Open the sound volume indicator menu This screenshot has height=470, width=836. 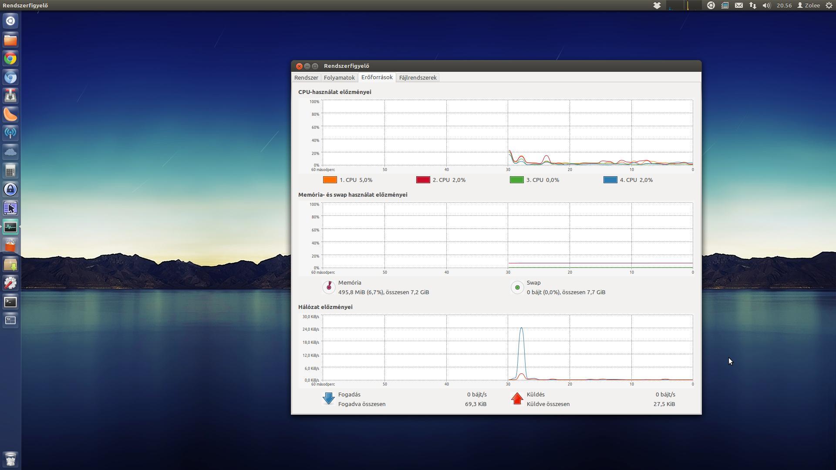click(x=766, y=5)
